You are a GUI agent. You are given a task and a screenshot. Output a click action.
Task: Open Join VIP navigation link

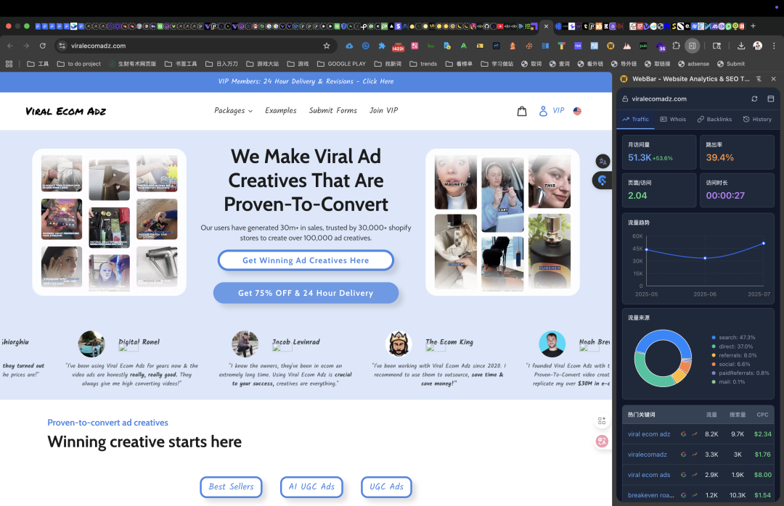click(383, 110)
